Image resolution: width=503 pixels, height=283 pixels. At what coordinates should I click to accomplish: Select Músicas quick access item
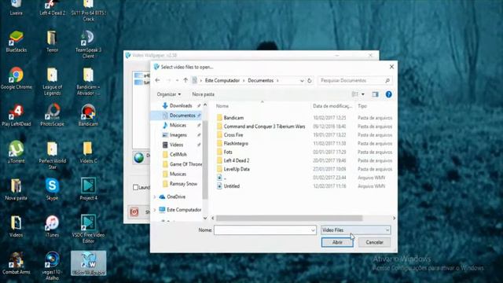coord(178,125)
